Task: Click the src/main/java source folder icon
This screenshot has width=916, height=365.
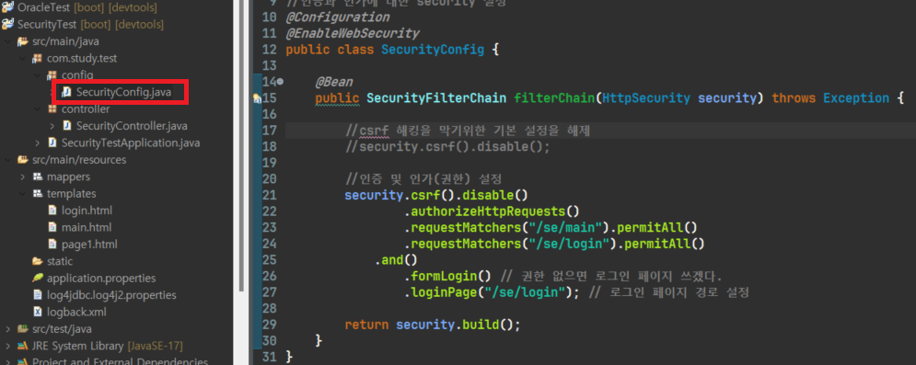Action: 23,41
